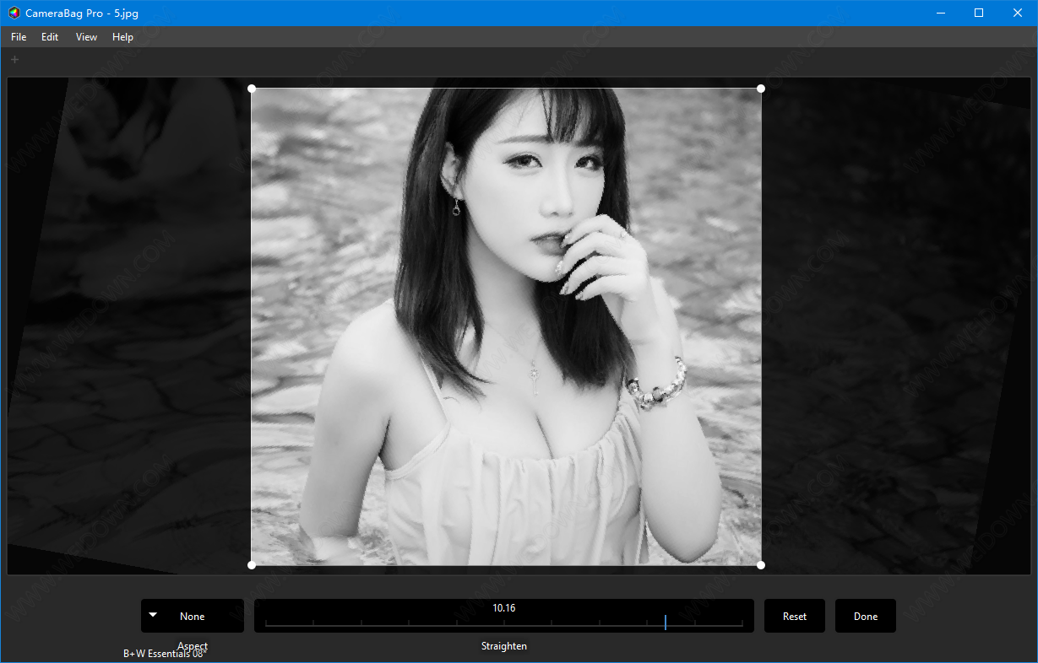Viewport: 1038px width, 663px height.
Task: Click the top-right crop handle
Action: (x=761, y=89)
